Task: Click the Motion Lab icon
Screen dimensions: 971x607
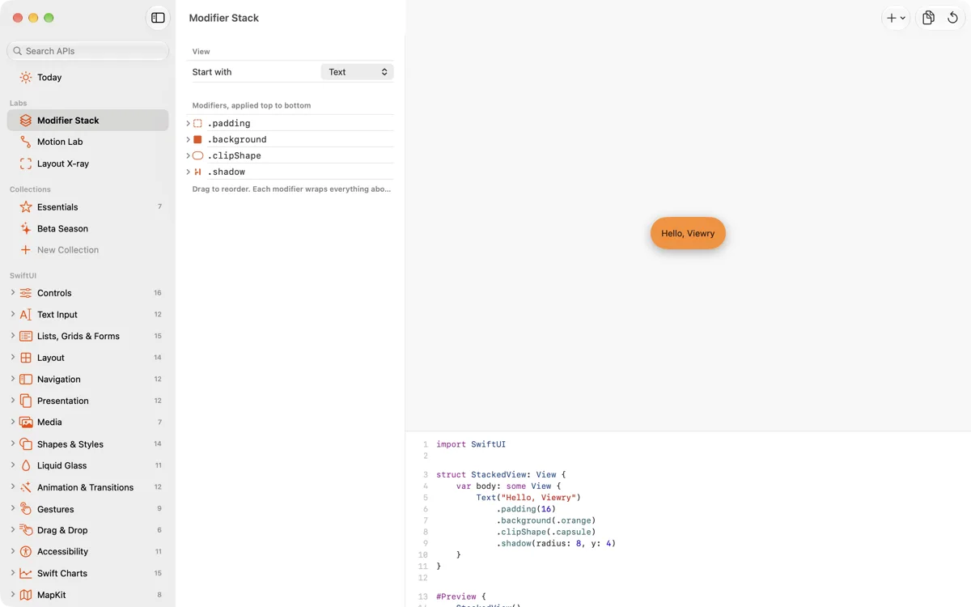Action: (26, 142)
